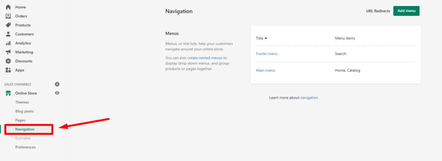Open Themes under Online Store
Screen dimensions: 442x161
point(22,102)
